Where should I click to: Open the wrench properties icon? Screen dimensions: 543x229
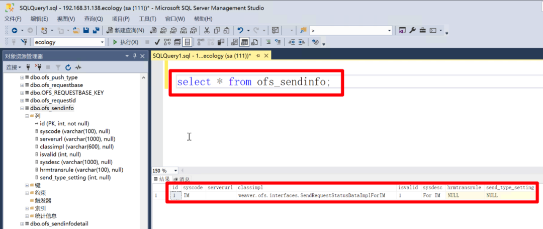412,31
